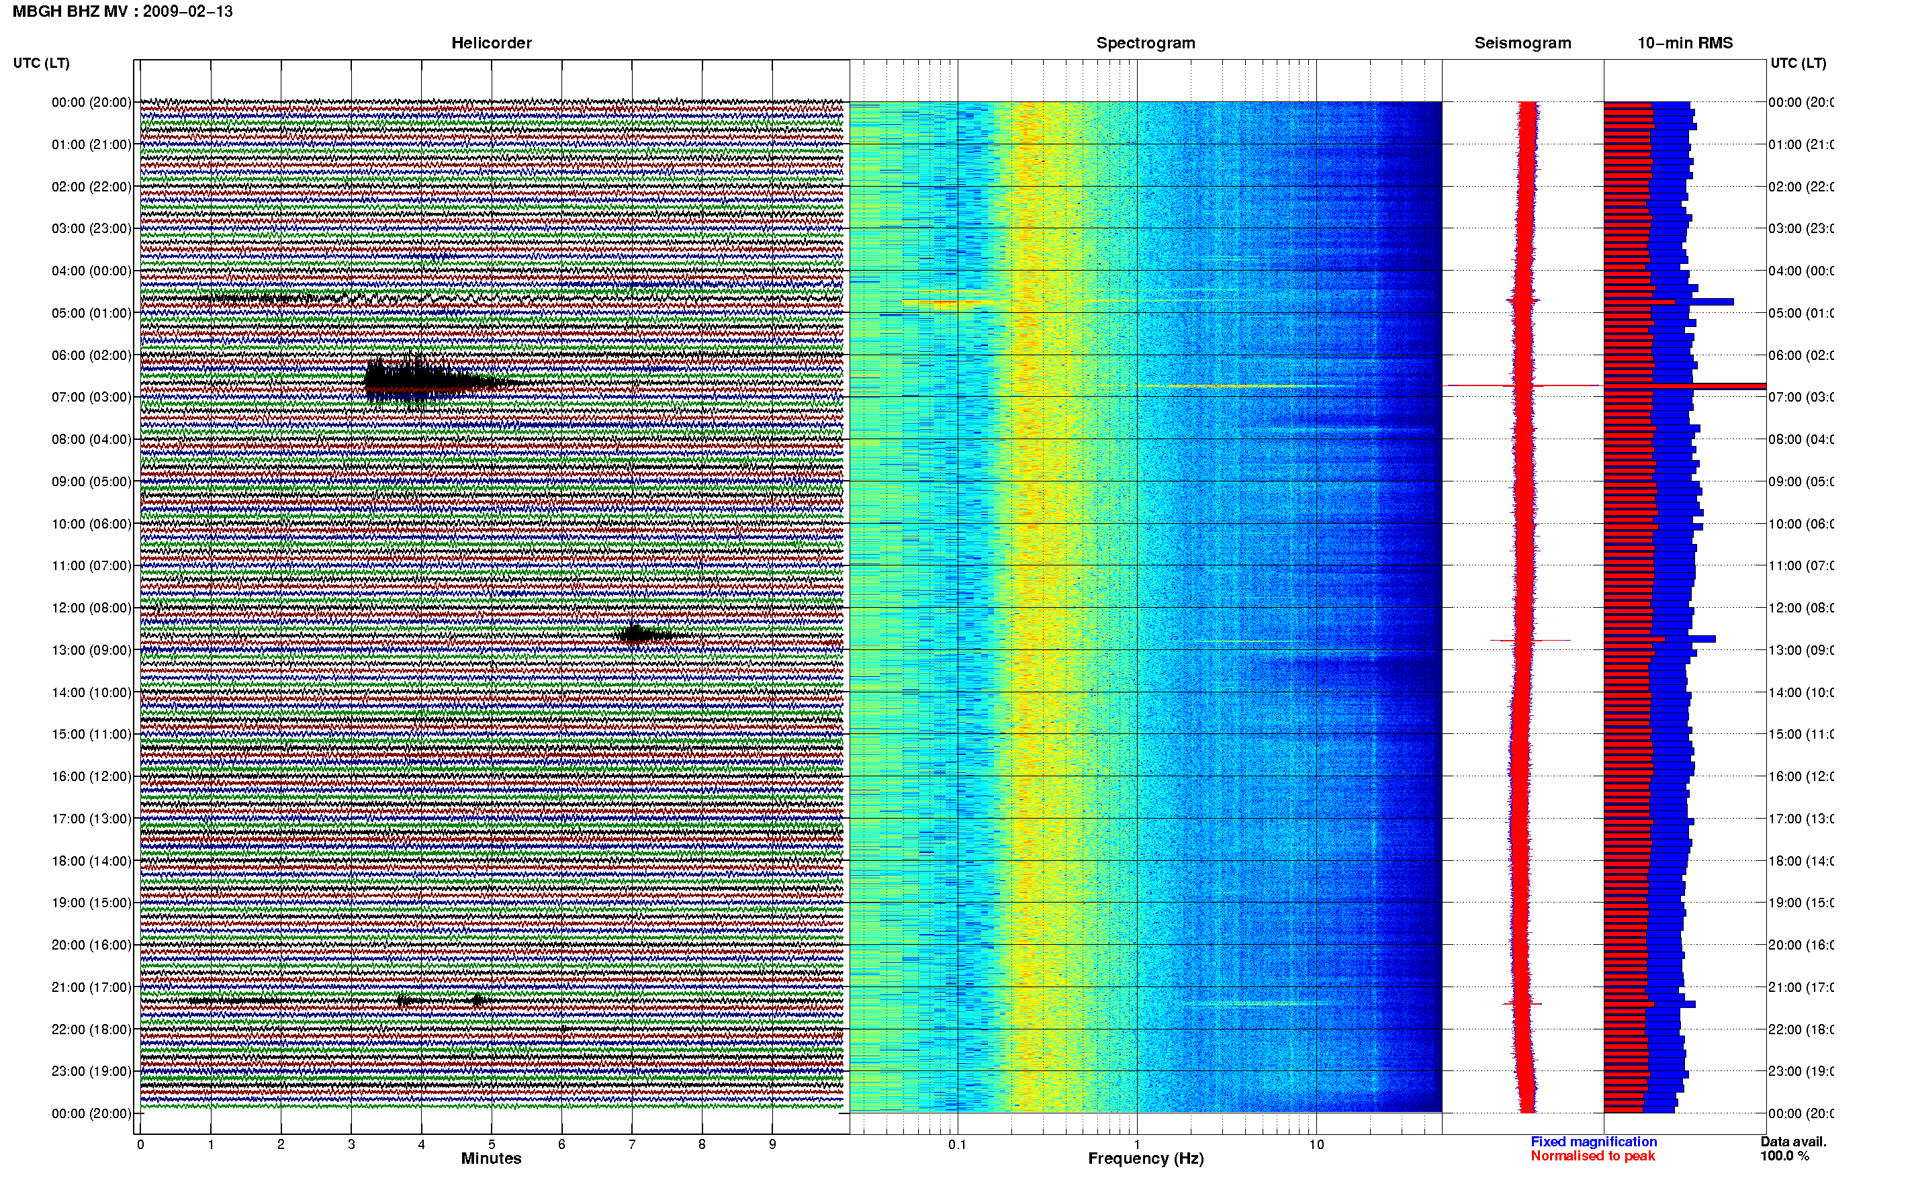Select left time label '06:00 (02:00)'

[91, 355]
